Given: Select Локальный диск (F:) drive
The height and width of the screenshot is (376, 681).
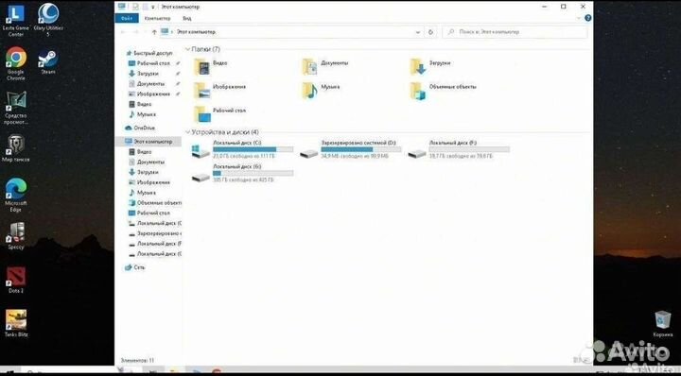Looking at the screenshot, I should 459,148.
